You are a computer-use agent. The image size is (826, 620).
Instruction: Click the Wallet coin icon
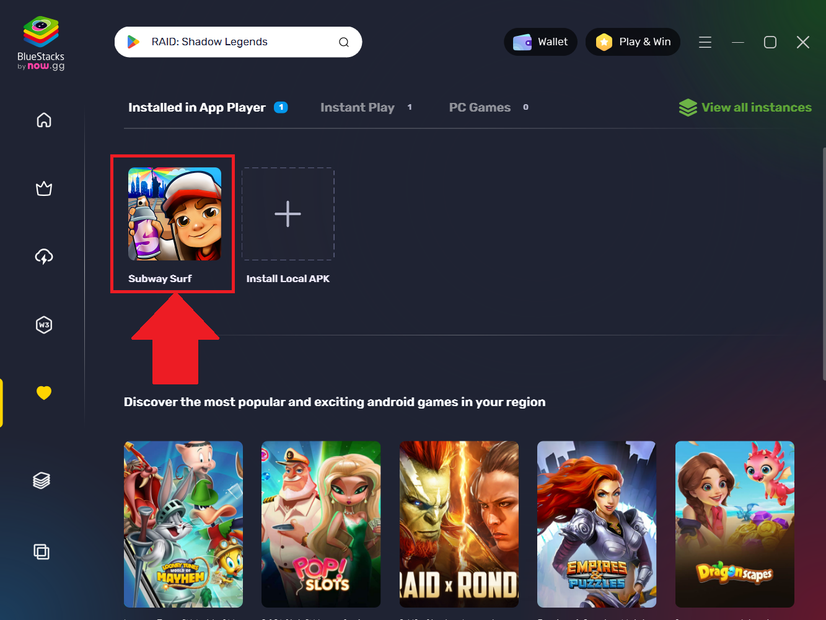(x=522, y=42)
